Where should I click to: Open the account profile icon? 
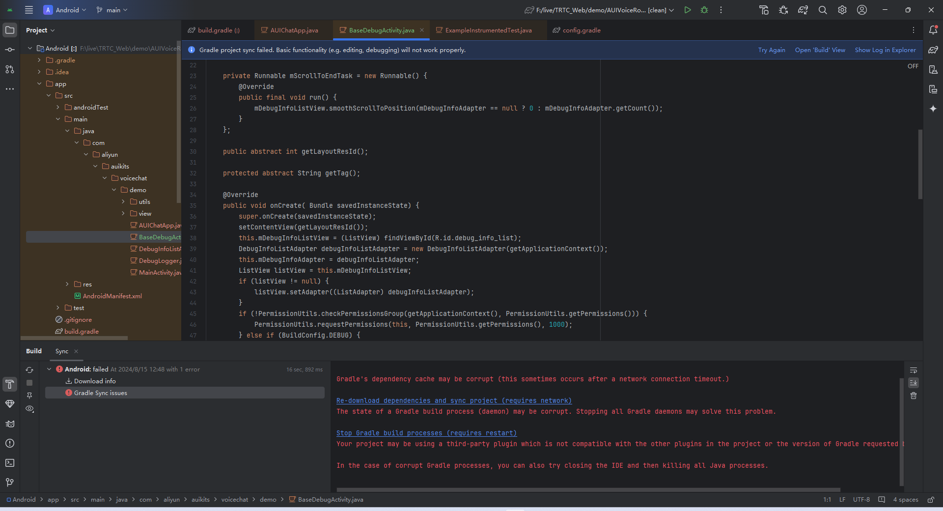coord(862,10)
